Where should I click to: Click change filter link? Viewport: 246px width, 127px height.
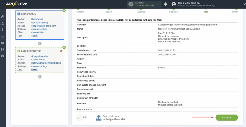coord(38,32)
